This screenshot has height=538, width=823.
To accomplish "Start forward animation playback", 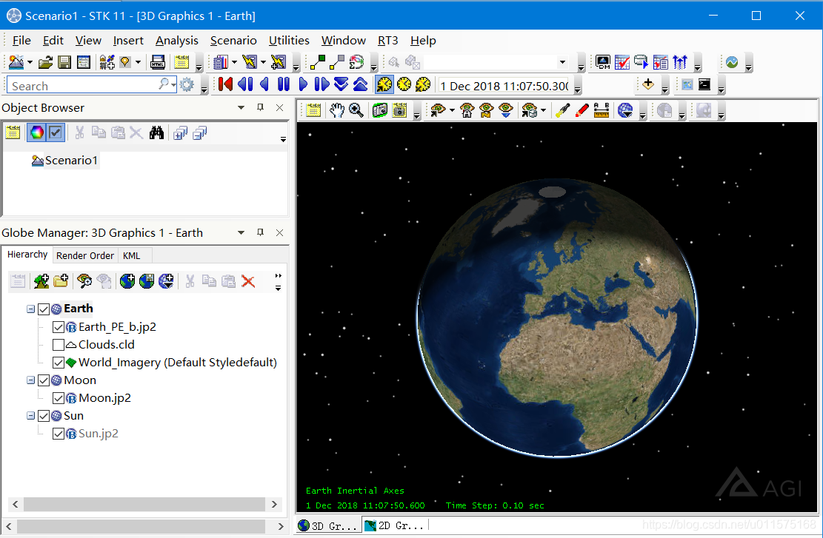I will pyautogui.click(x=303, y=84).
